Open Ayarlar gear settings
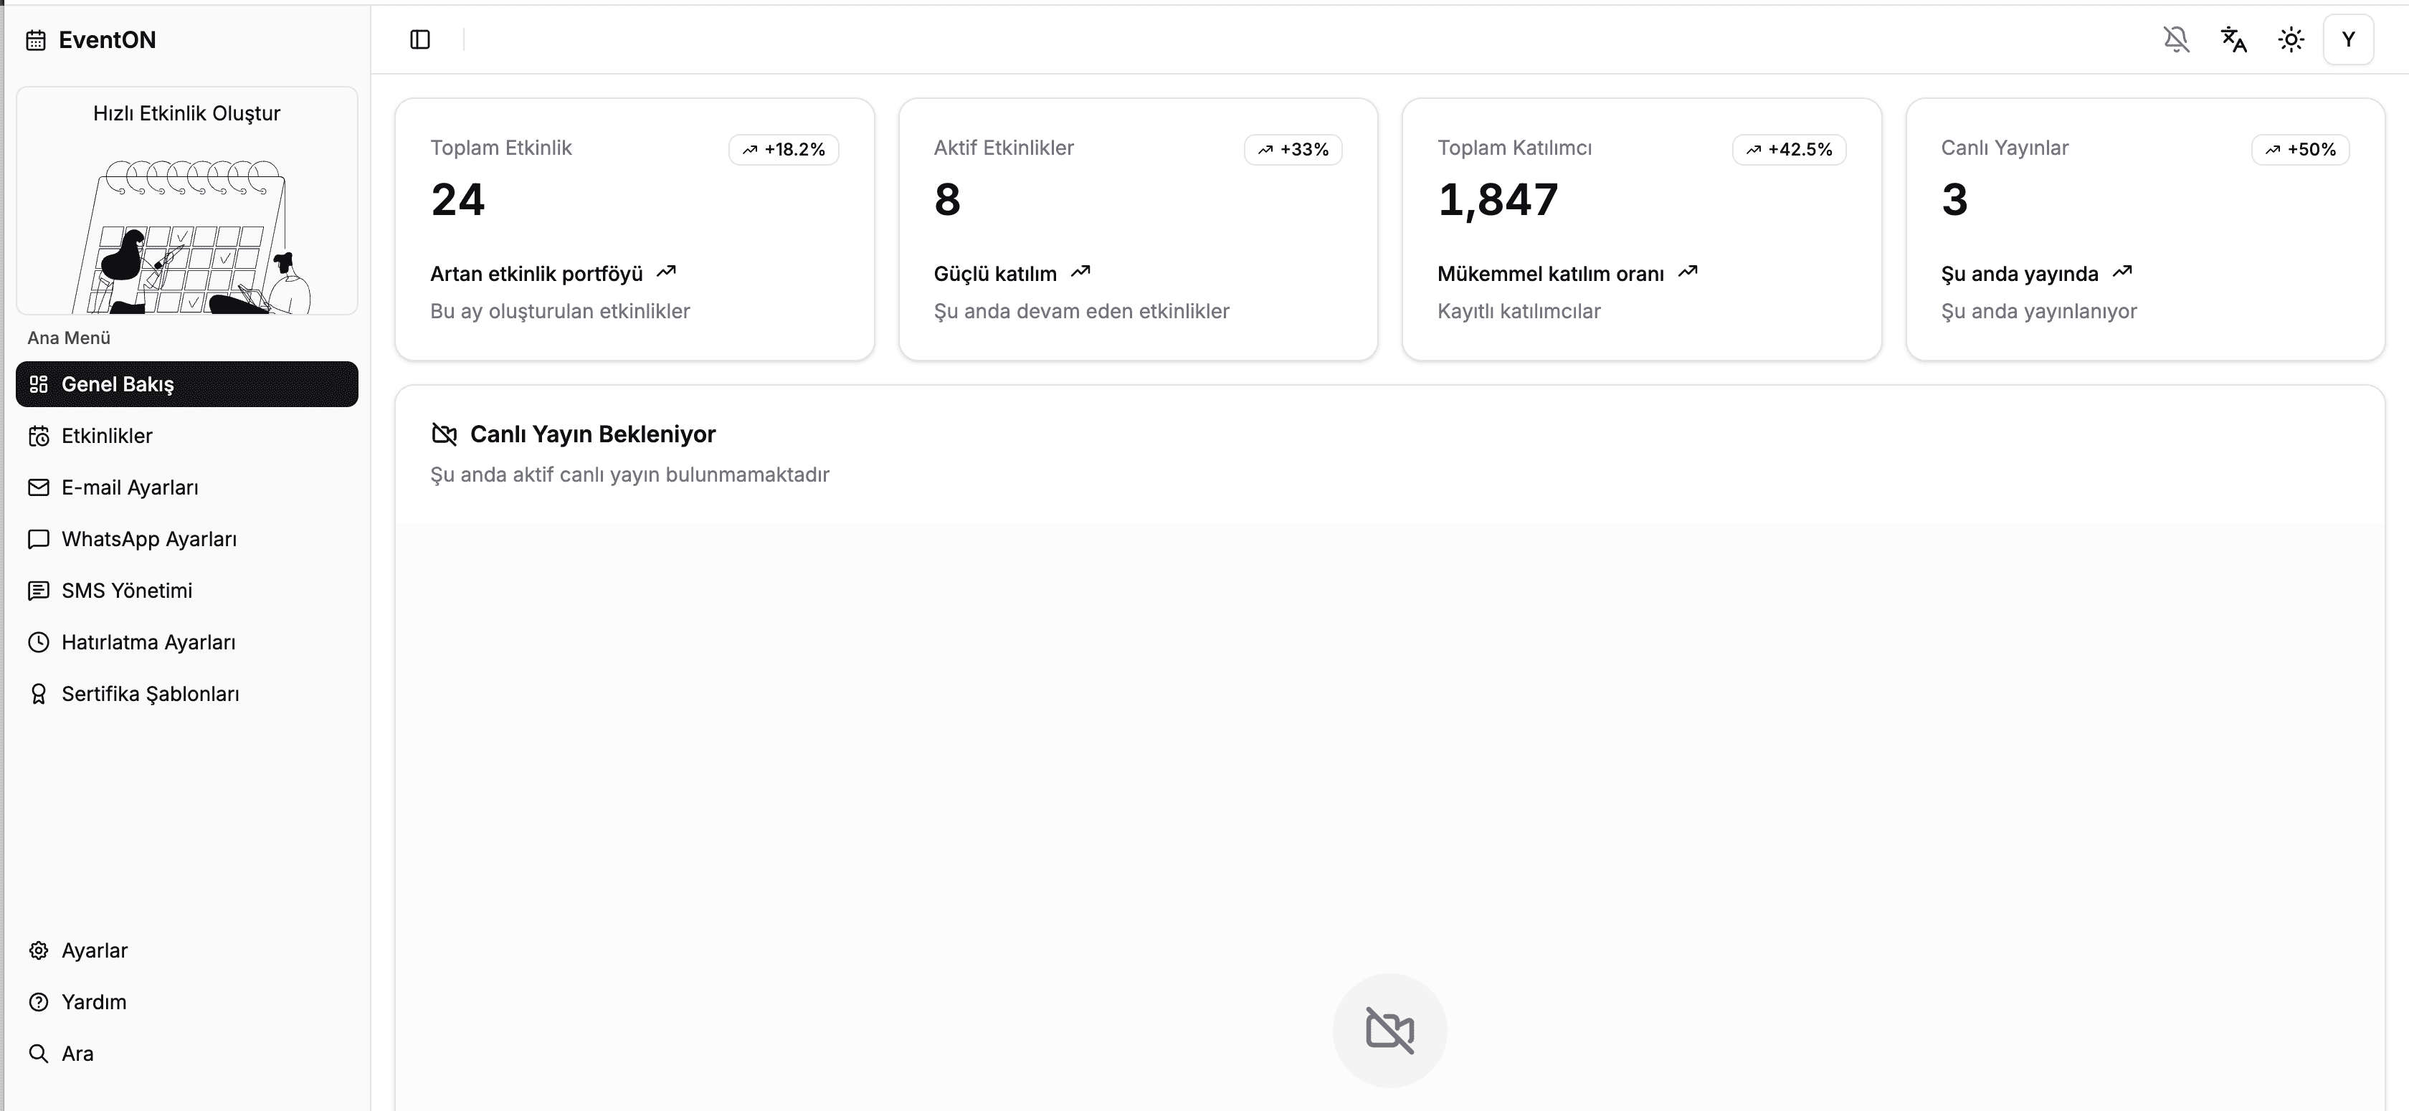This screenshot has height=1111, width=2409. pyautogui.click(x=93, y=950)
